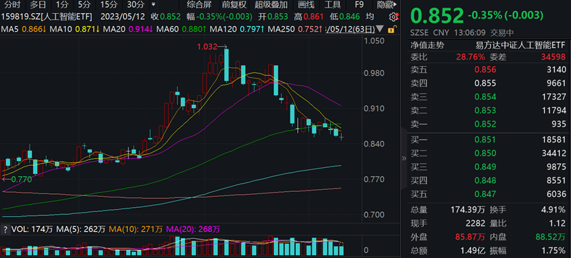Open 前复权 price adjustment dropdown
571x258 pixels.
(x=234, y=5)
